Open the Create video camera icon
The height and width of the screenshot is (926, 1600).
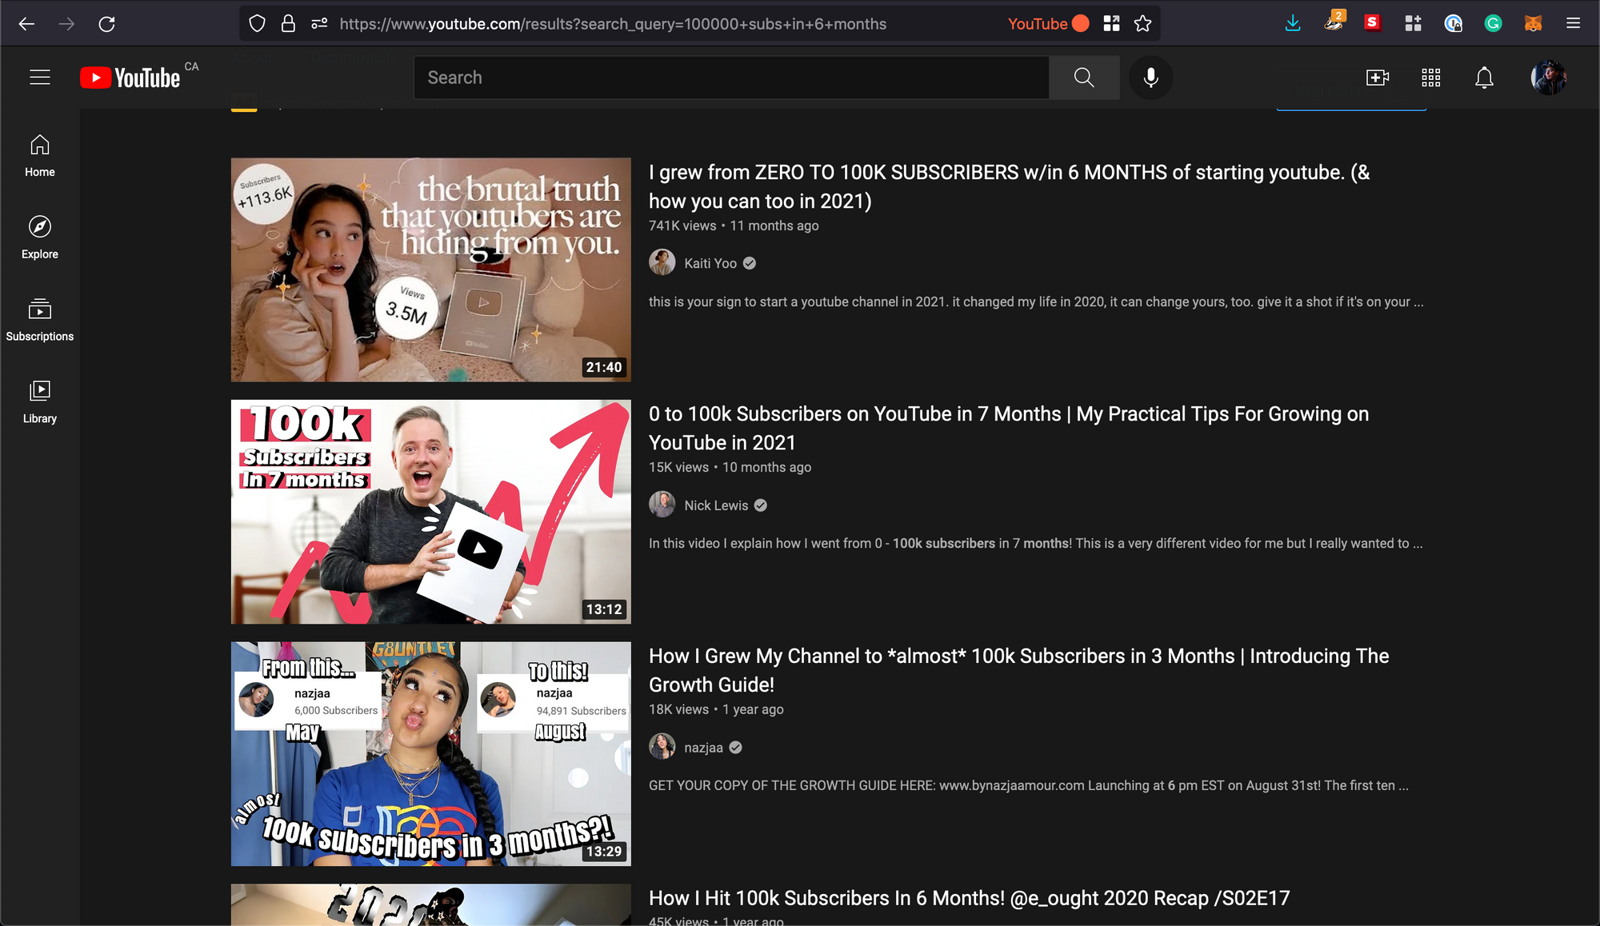1377,78
